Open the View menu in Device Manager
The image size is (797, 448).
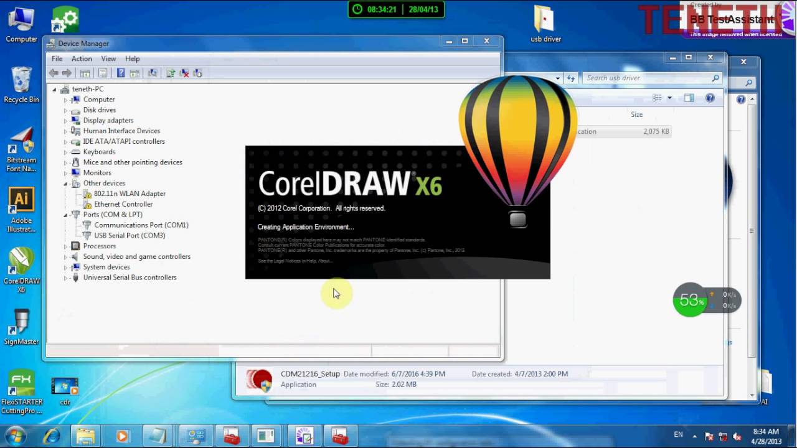tap(108, 58)
